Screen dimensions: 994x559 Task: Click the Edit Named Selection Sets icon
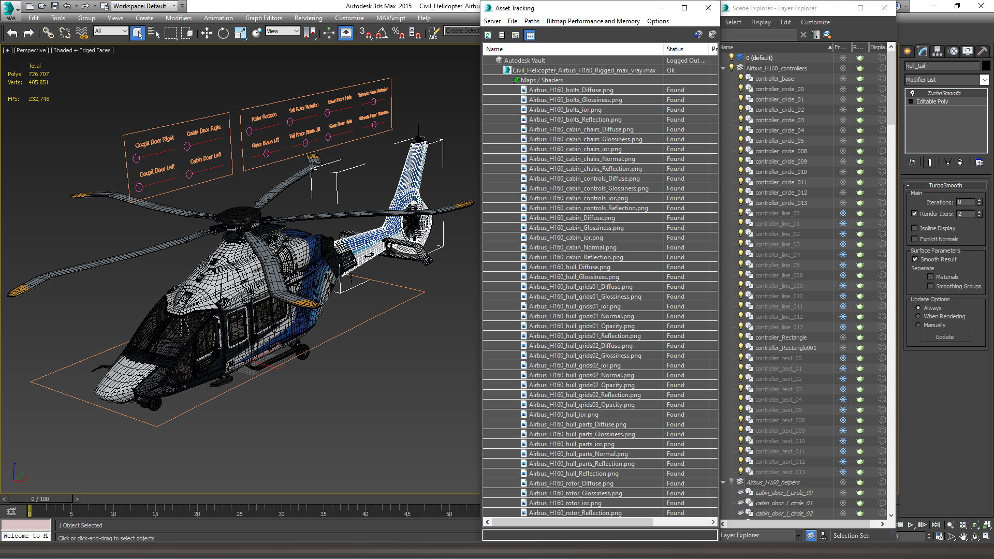pos(434,33)
